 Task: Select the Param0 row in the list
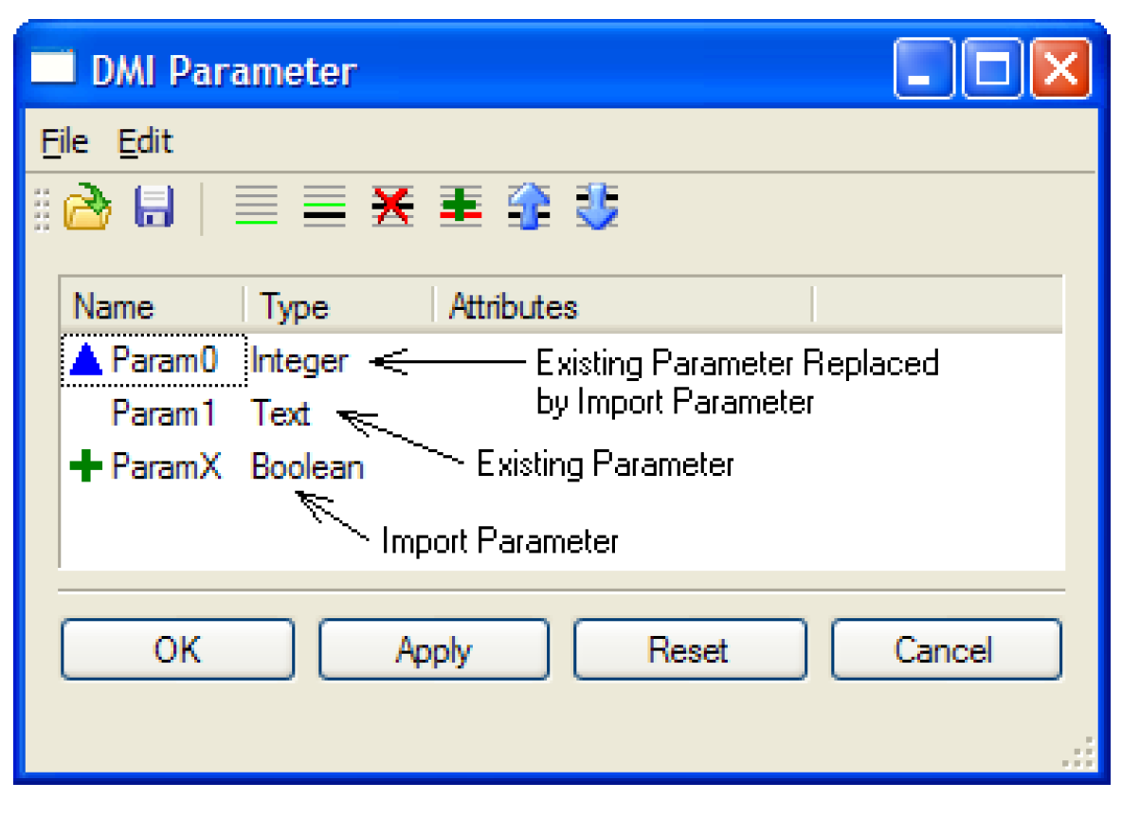(164, 361)
